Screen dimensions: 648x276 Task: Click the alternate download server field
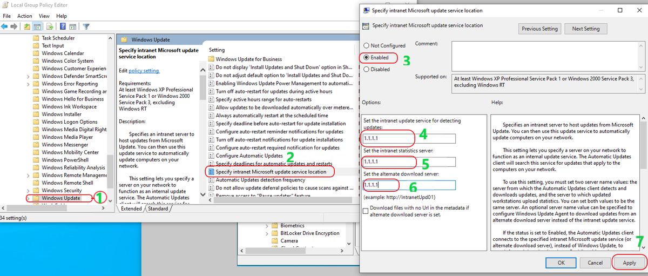tap(409, 185)
